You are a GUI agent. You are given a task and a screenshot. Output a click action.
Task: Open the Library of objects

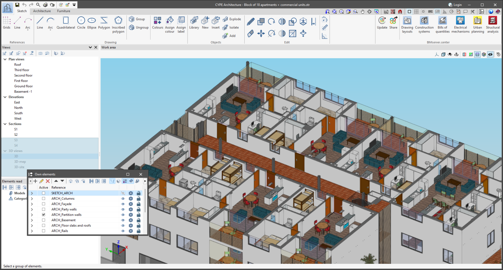[x=194, y=23]
